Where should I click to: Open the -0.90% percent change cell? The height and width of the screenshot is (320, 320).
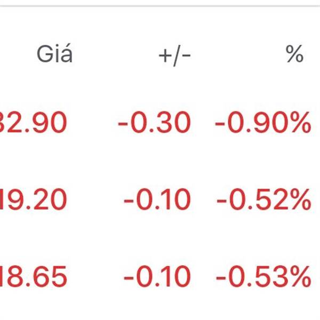pyautogui.click(x=263, y=122)
